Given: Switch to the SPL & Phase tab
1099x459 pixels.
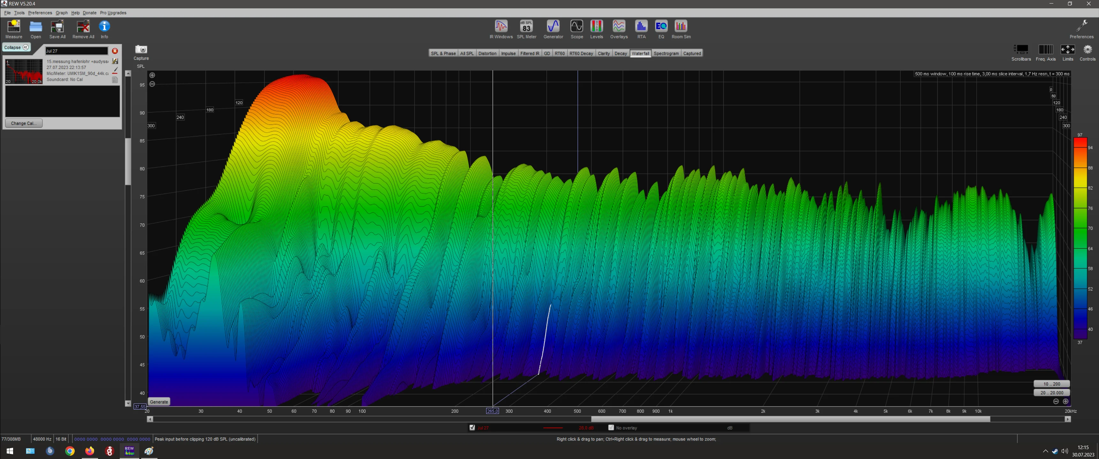Looking at the screenshot, I should click(x=443, y=53).
